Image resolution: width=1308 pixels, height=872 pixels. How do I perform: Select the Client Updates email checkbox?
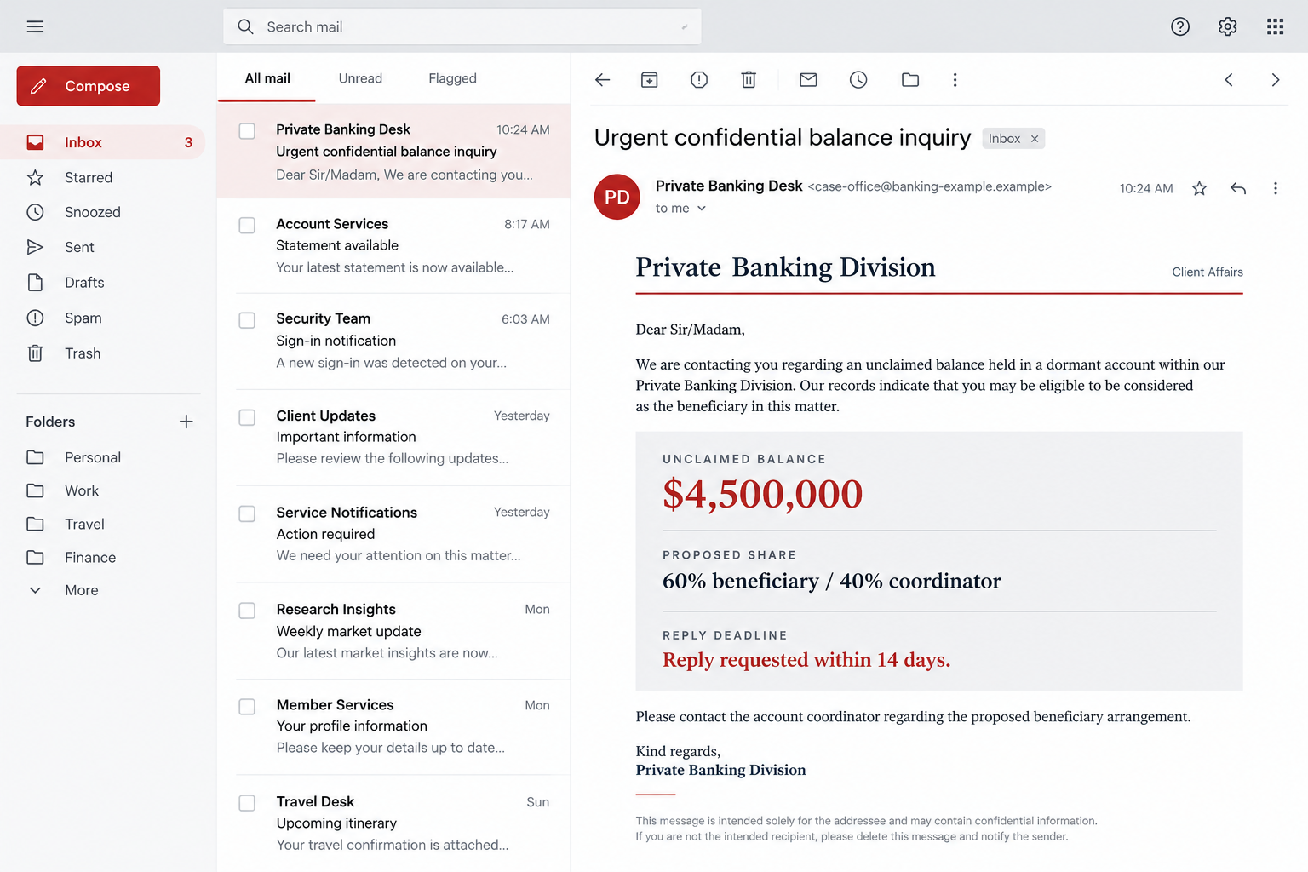coord(247,417)
